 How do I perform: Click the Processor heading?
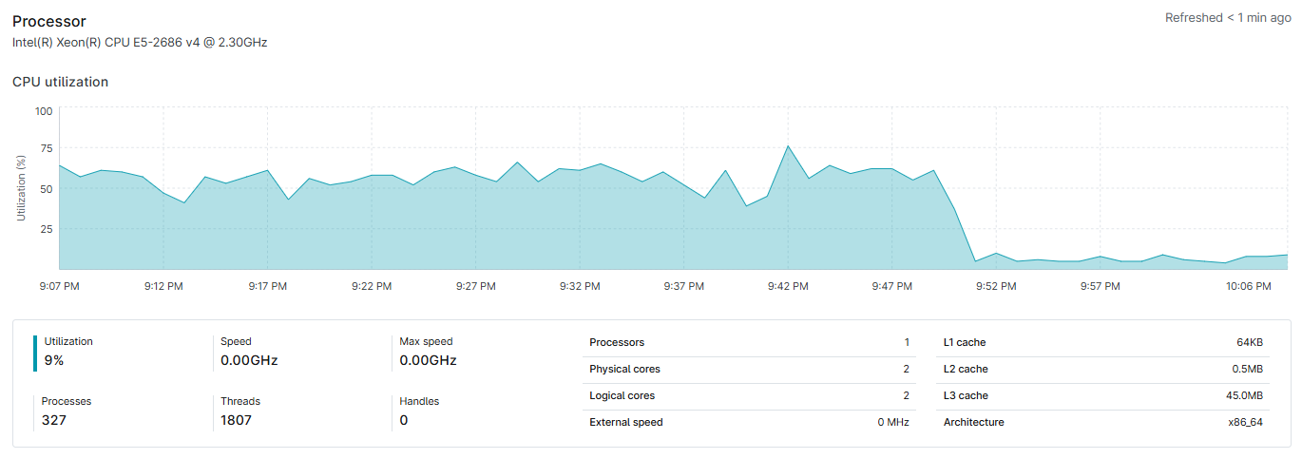pos(49,21)
